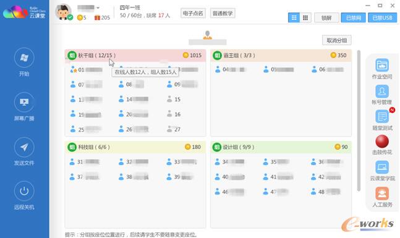Click the Ruijie 云课堂 cloud logo
This screenshot has height=238, width=400.
(24, 12)
